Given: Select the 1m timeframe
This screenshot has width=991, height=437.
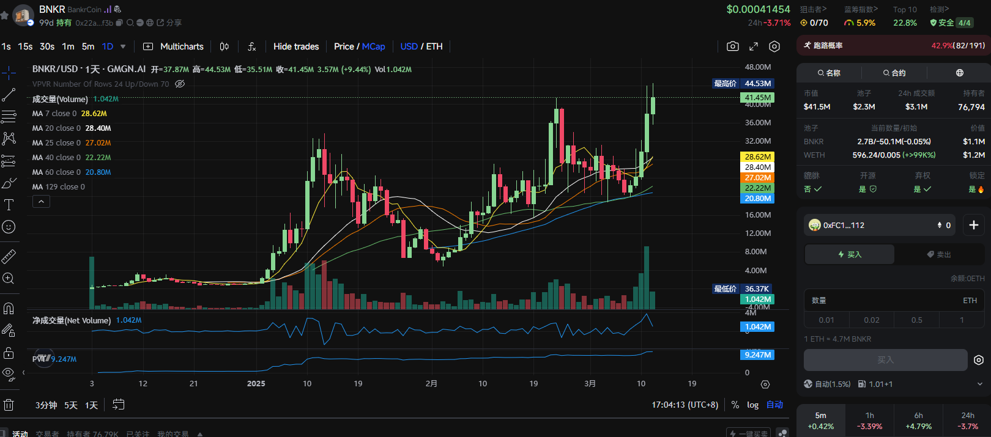Looking at the screenshot, I should 68,46.
